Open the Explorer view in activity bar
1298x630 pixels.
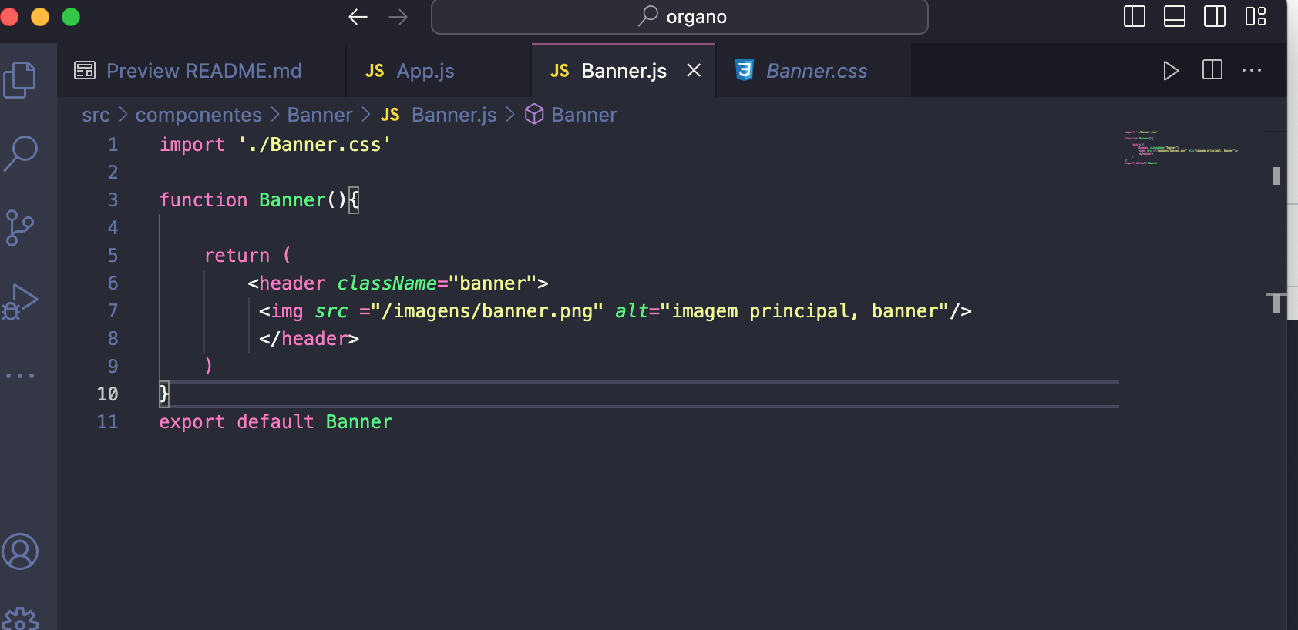(20, 79)
